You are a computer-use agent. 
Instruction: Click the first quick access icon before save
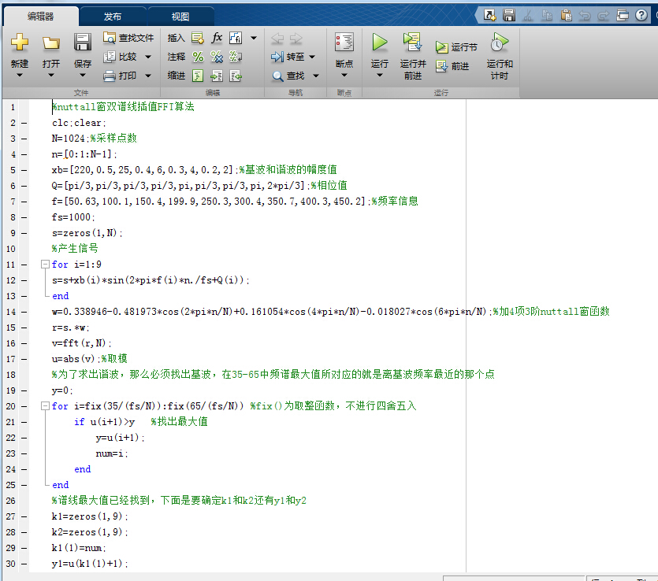(489, 15)
